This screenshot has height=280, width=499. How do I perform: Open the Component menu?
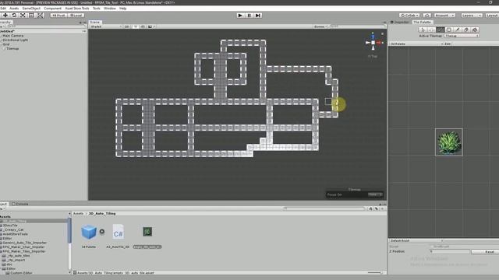click(x=52, y=9)
